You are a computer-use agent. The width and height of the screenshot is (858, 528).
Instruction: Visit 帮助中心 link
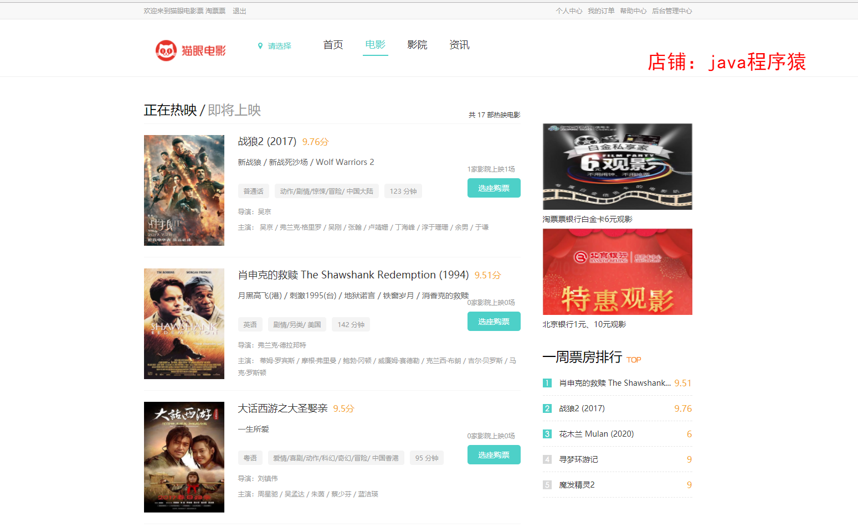click(x=633, y=11)
